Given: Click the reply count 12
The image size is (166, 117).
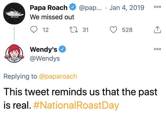Looking at the screenshot, I should [x=46, y=30].
